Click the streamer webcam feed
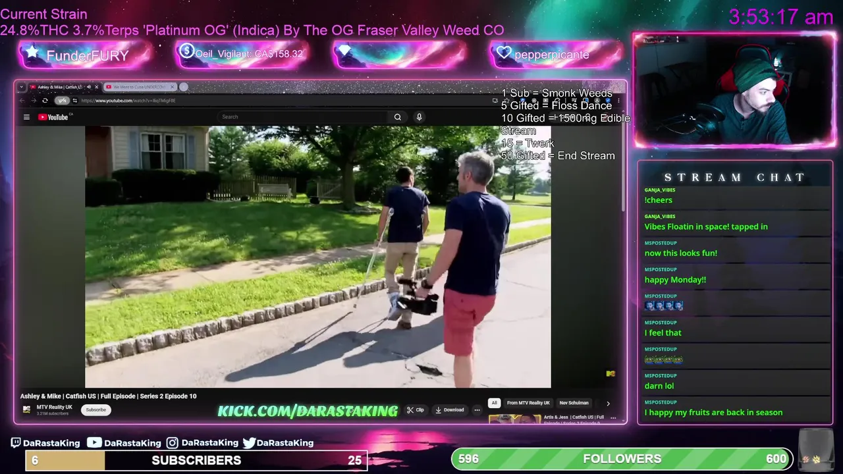This screenshot has height=474, width=843. click(734, 90)
